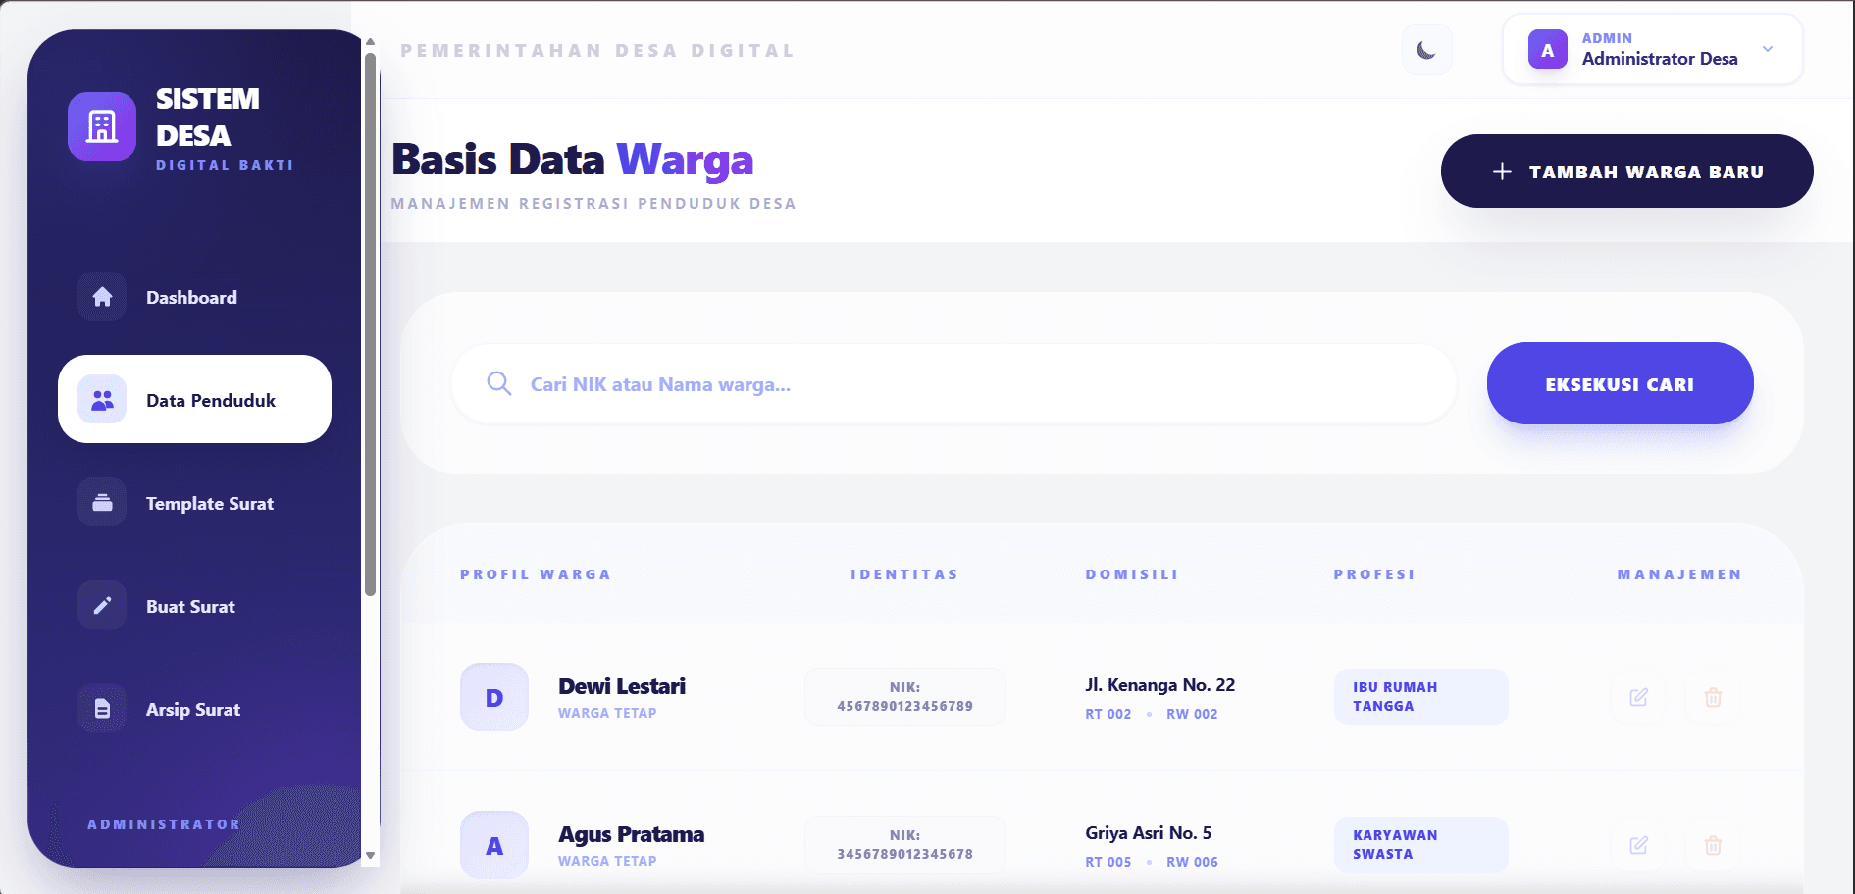This screenshot has height=894, width=1855.
Task: Click the edit icon for Agus Pratama
Action: coord(1638,846)
